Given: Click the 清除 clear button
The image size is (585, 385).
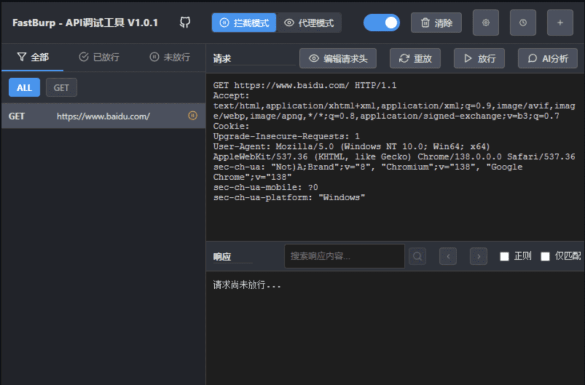Looking at the screenshot, I should pos(436,23).
